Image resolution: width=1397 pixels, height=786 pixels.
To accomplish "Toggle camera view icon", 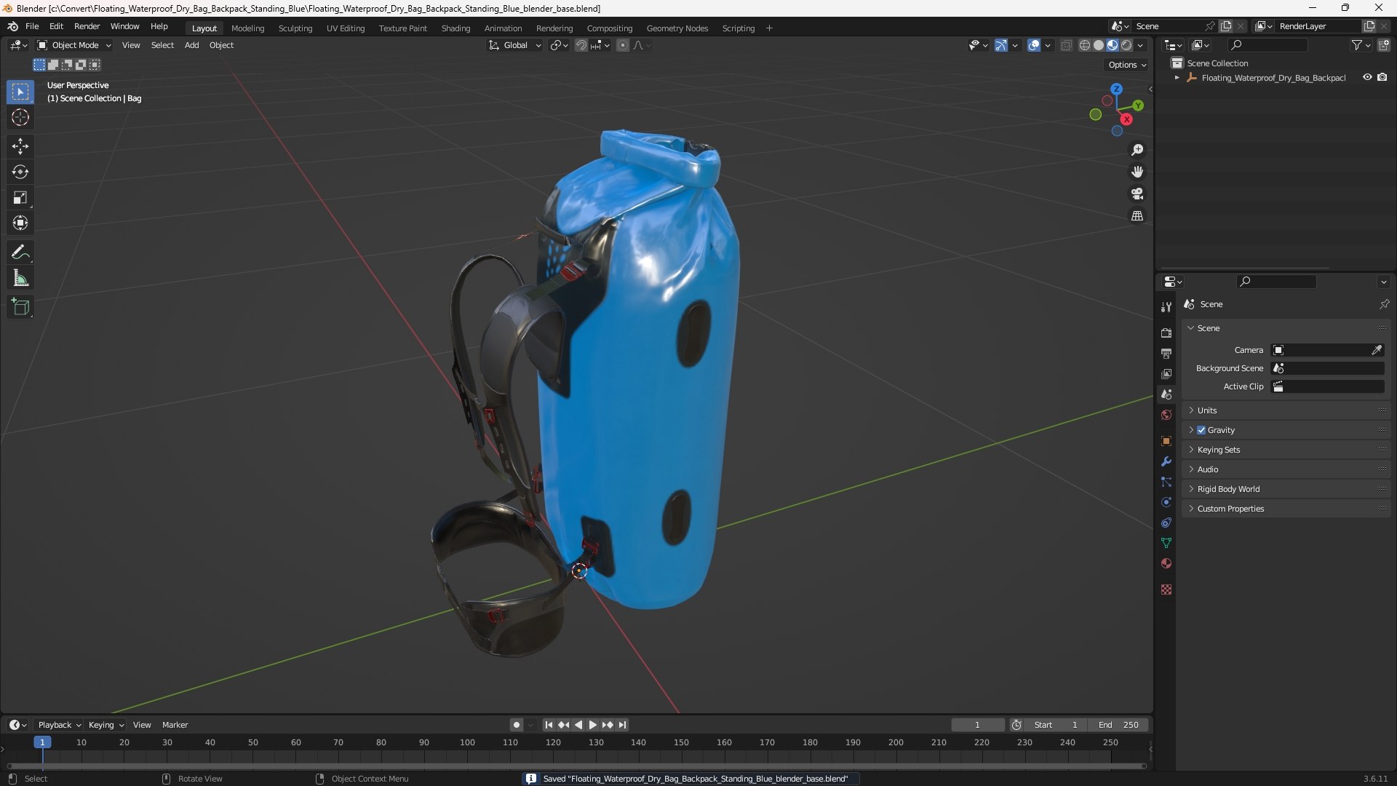I will click(1137, 194).
